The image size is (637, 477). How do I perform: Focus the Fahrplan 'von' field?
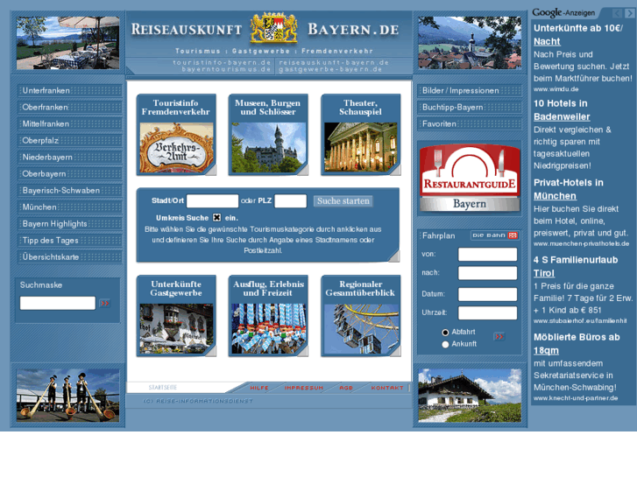487,254
